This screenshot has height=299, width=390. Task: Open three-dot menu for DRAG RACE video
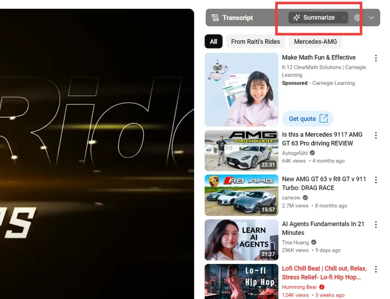(376, 180)
